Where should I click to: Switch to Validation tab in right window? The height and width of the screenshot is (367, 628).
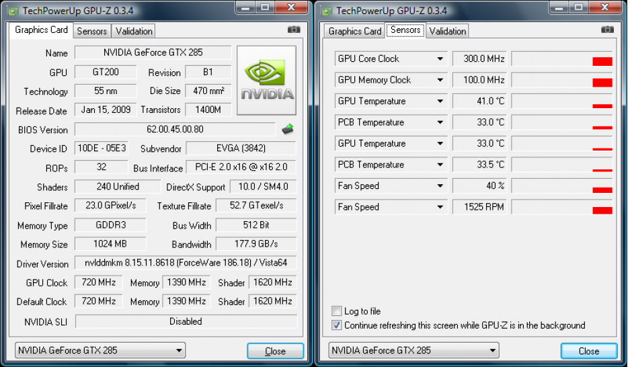tap(447, 31)
